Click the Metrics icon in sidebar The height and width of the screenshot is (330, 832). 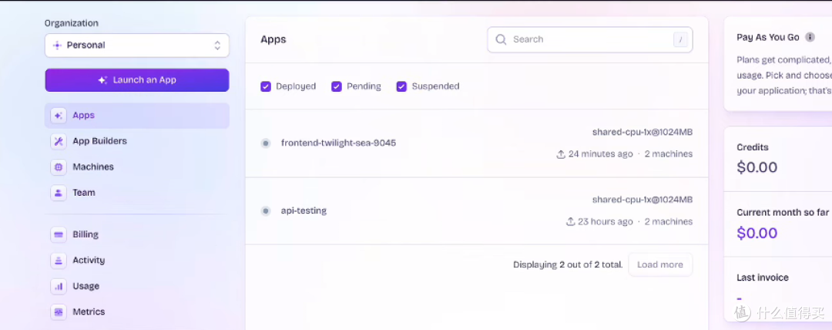[59, 312]
